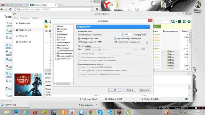Open Internet Explorer from taskbar
Screen dimensions: 205x115
click(26, 112)
